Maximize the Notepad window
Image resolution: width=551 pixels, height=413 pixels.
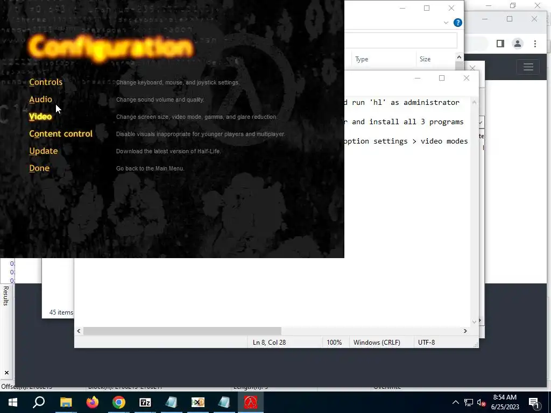click(x=442, y=78)
